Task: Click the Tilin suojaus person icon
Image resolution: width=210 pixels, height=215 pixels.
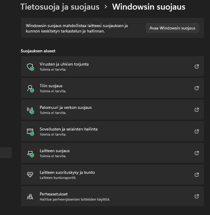Action: (x=30, y=88)
